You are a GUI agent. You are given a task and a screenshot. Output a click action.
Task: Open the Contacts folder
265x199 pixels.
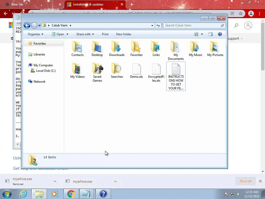click(x=77, y=49)
